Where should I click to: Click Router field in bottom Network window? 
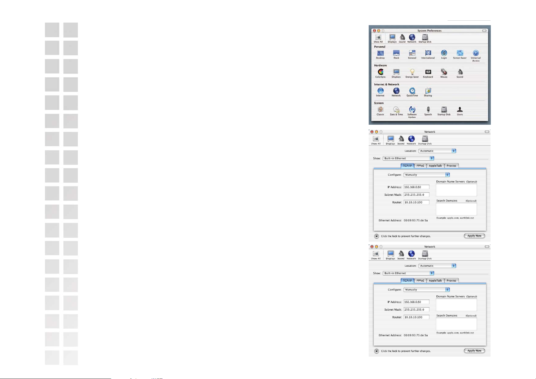pos(416,317)
